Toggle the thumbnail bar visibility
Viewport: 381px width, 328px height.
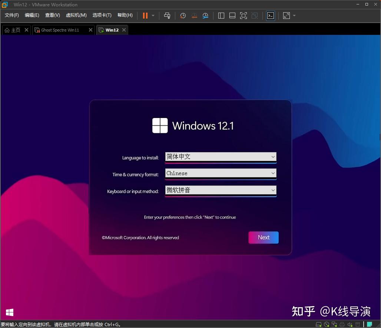coord(232,16)
